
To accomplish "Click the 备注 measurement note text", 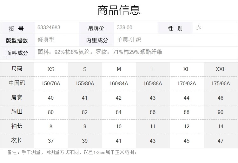I will [72, 152].
